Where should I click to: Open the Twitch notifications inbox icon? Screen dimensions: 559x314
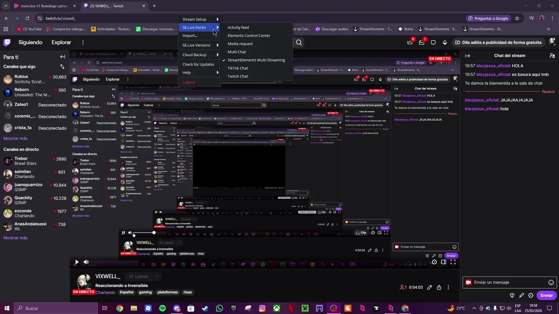(421, 42)
